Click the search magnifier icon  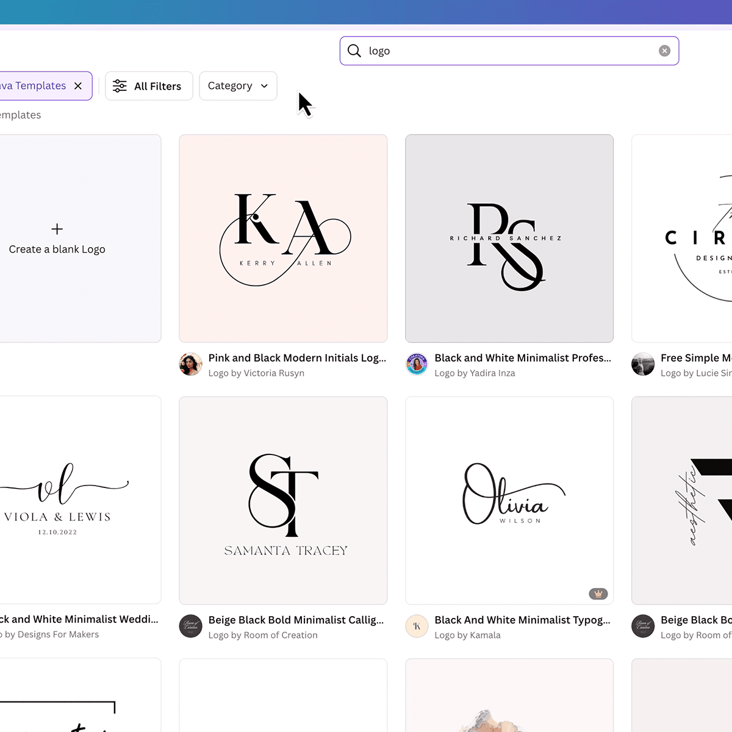pos(354,51)
